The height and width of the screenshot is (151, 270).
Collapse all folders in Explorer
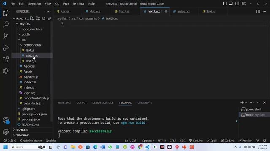tap(49, 18)
